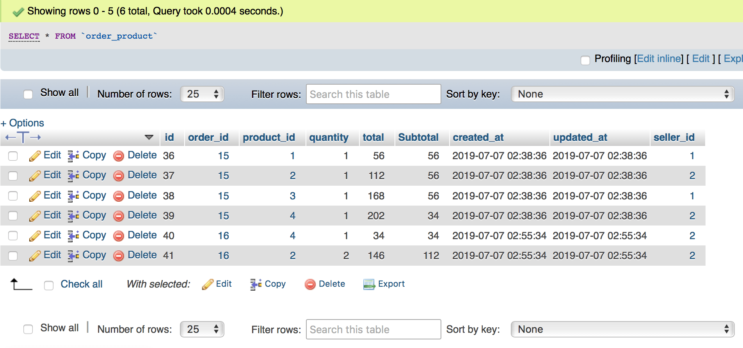Sort by the total column header
Image resolution: width=743 pixels, height=348 pixels.
coord(373,137)
